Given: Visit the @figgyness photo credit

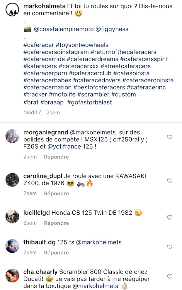Looking at the screenshot, I should 112,29.
